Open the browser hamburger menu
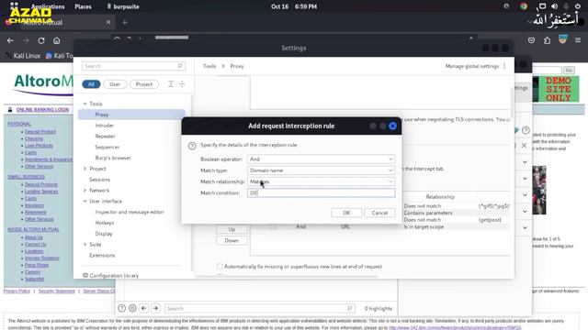 pos(578,40)
